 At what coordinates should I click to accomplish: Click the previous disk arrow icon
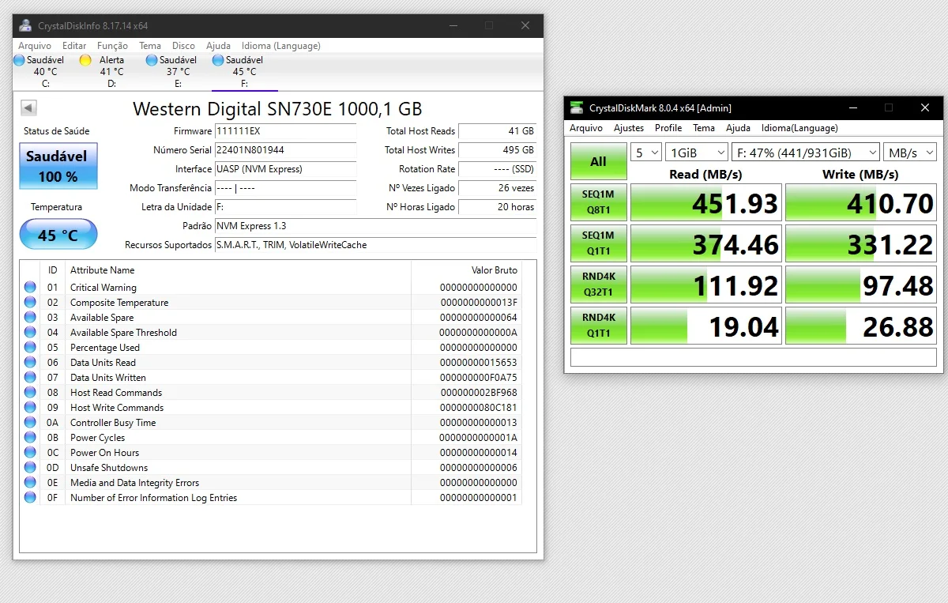tap(29, 108)
